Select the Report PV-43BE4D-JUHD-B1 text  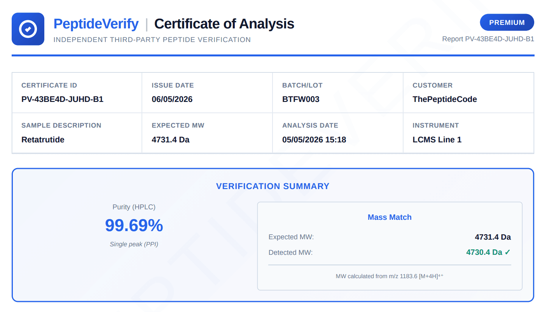488,39
